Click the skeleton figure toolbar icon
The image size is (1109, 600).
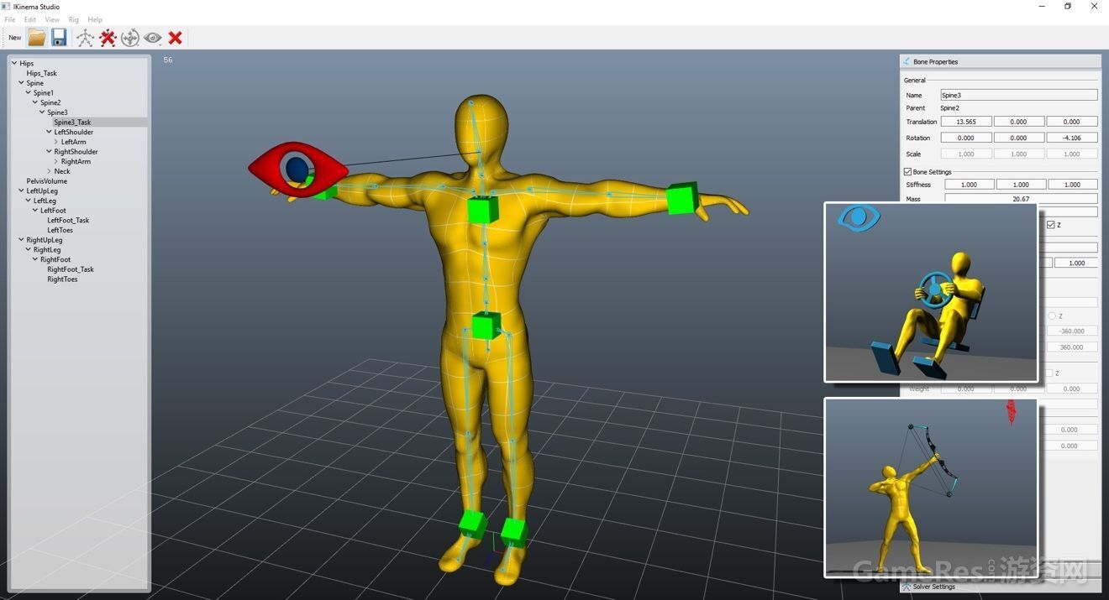[x=85, y=38]
